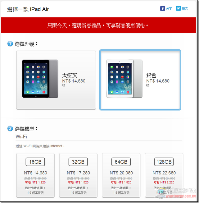
Task: Click the 分享 share link
Action: click(x=169, y=9)
